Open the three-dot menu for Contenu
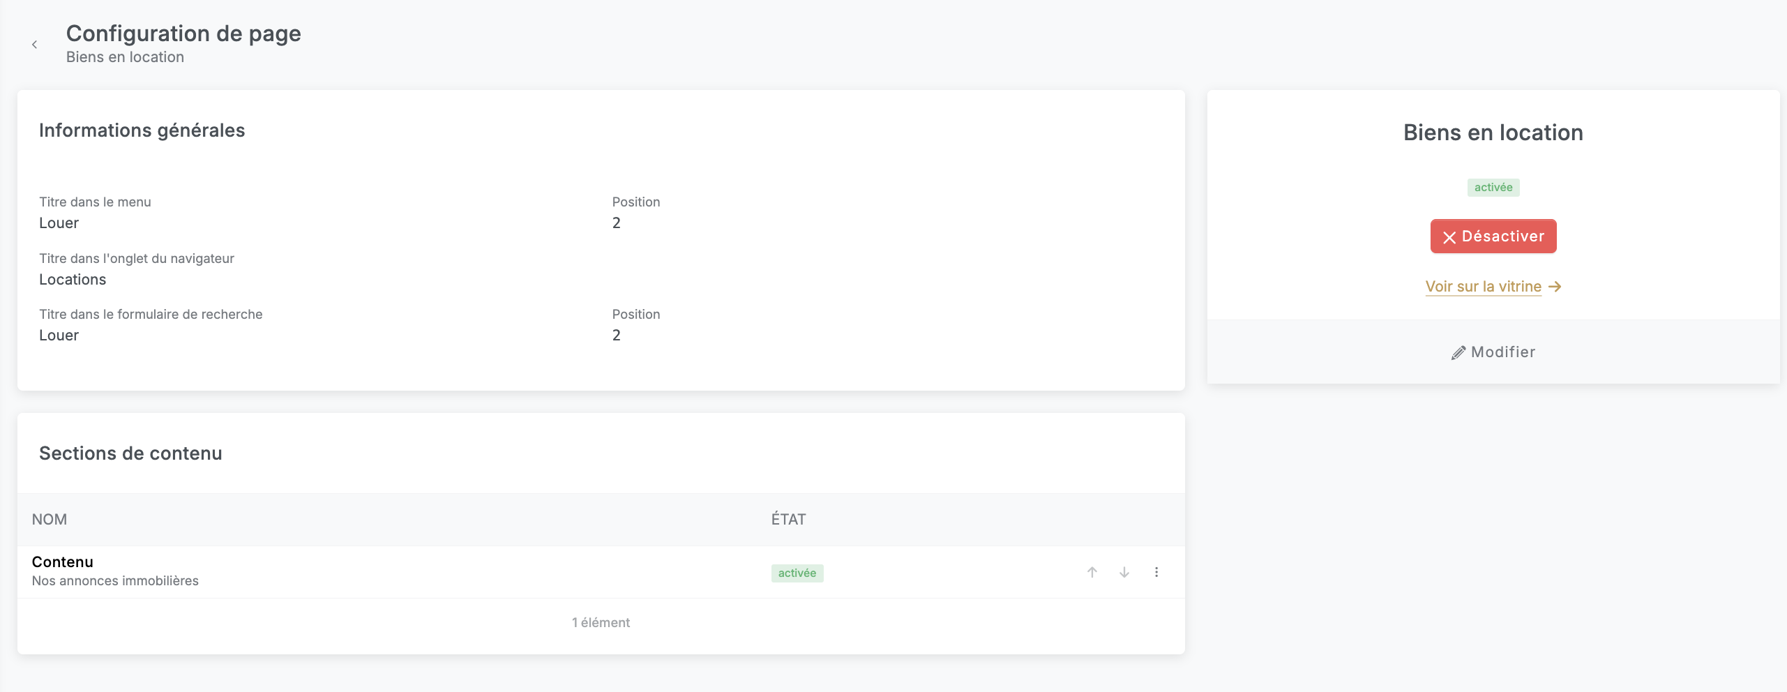 1156,572
